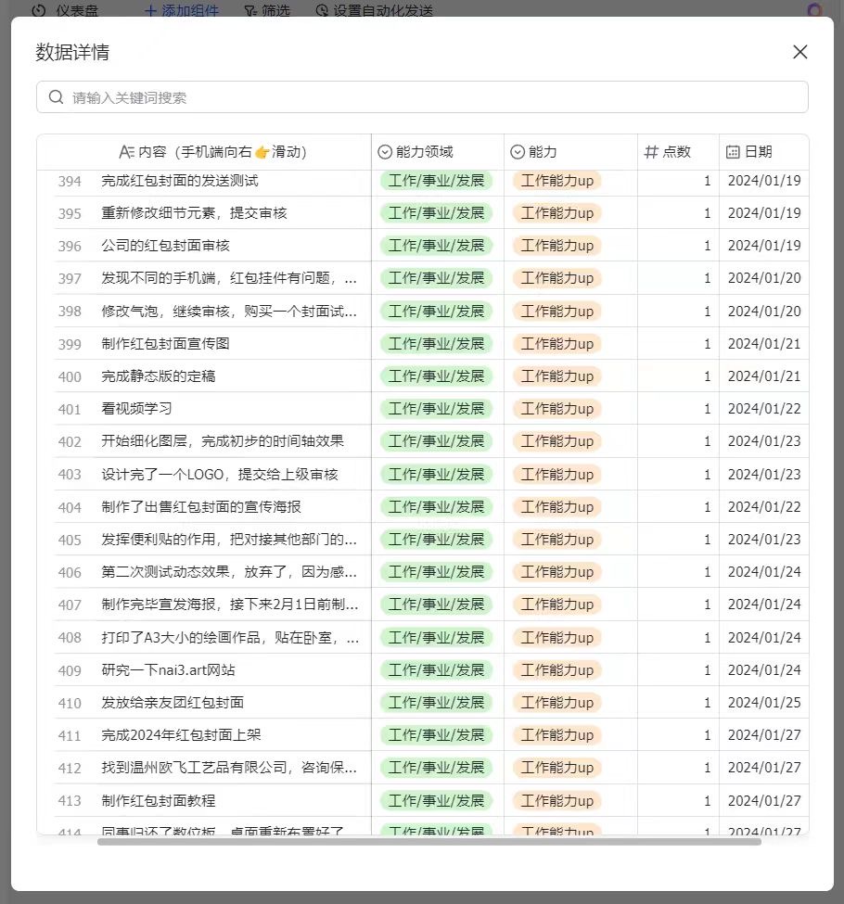
Task: Click 工作/事业/发展 tag in row 394
Action: [x=436, y=181]
